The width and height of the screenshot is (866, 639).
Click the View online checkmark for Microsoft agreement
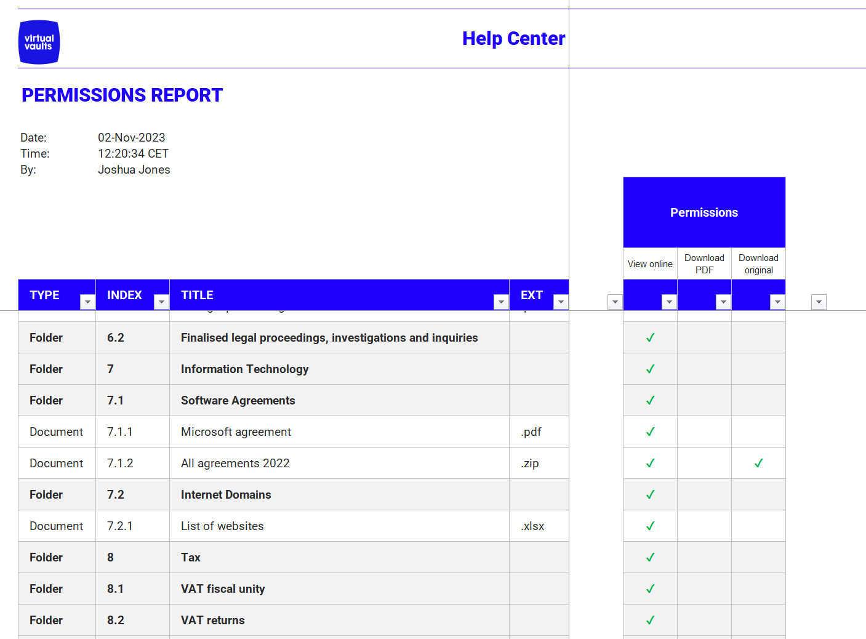tap(650, 432)
